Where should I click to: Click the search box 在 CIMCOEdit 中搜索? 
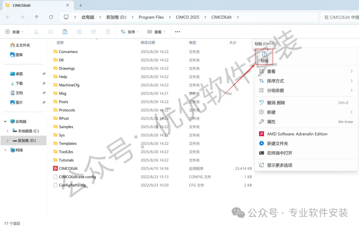tap(340, 17)
